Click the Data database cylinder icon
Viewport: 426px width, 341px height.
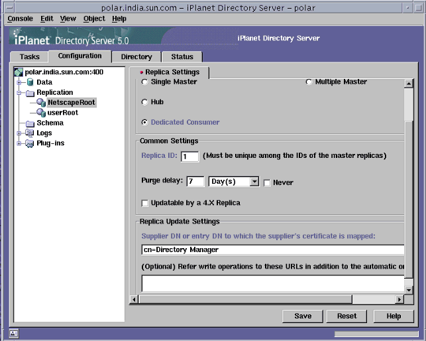point(30,82)
